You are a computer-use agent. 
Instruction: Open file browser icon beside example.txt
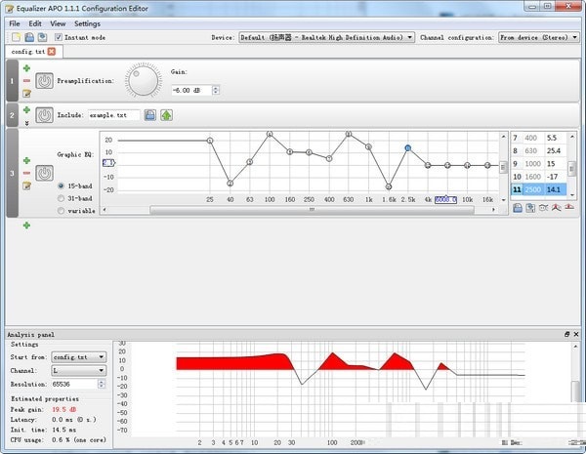tap(150, 115)
